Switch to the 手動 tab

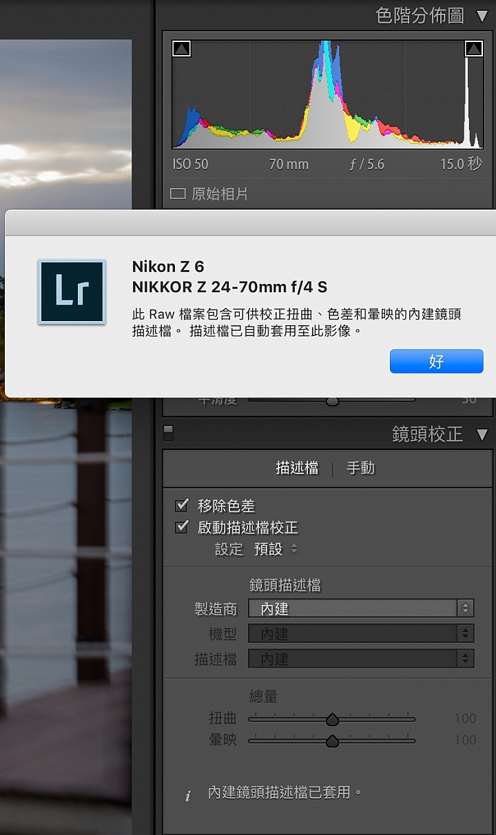tap(360, 468)
